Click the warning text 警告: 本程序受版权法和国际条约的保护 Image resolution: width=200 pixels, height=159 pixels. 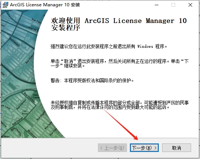pos(92,80)
